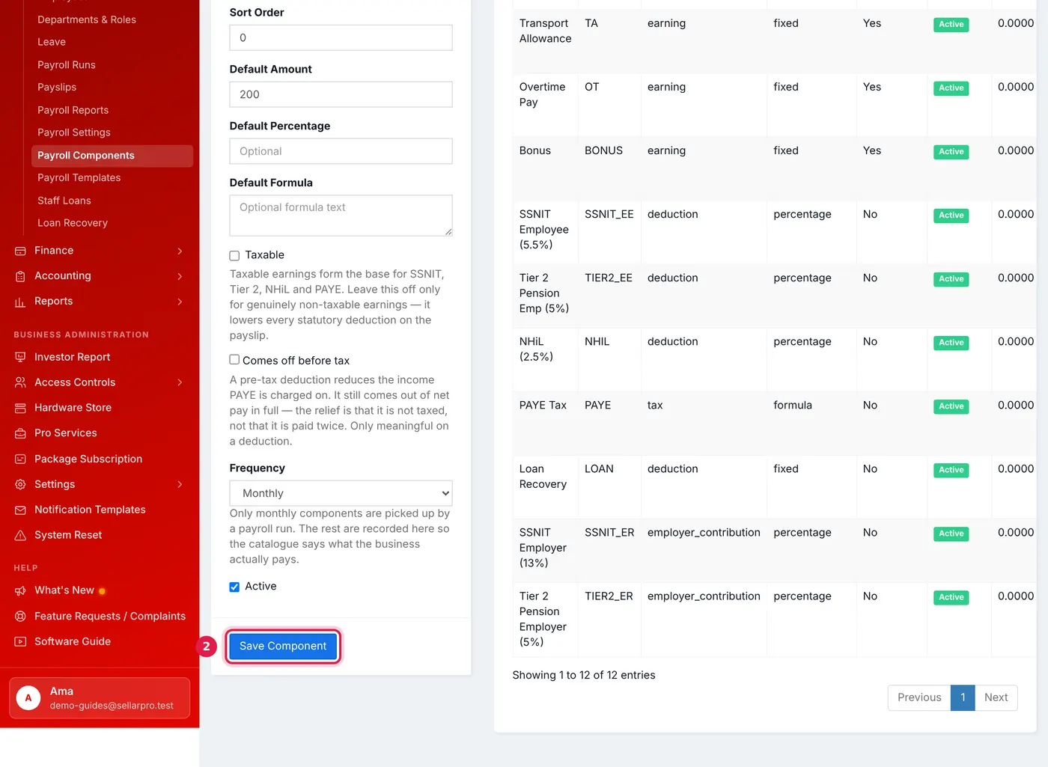This screenshot has width=1048, height=767.
Task: Select page 1 in pagination
Action: pos(963,697)
